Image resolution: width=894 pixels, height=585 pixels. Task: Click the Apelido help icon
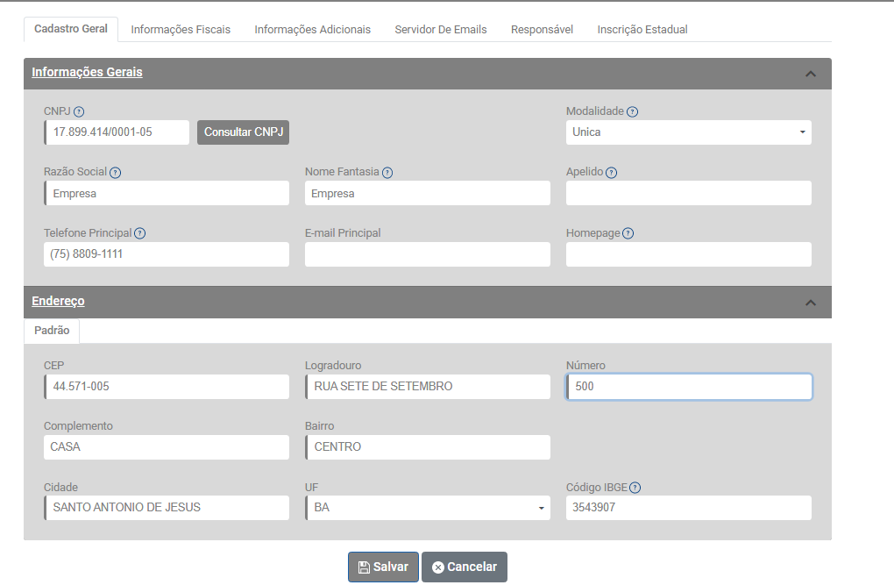[x=612, y=173]
